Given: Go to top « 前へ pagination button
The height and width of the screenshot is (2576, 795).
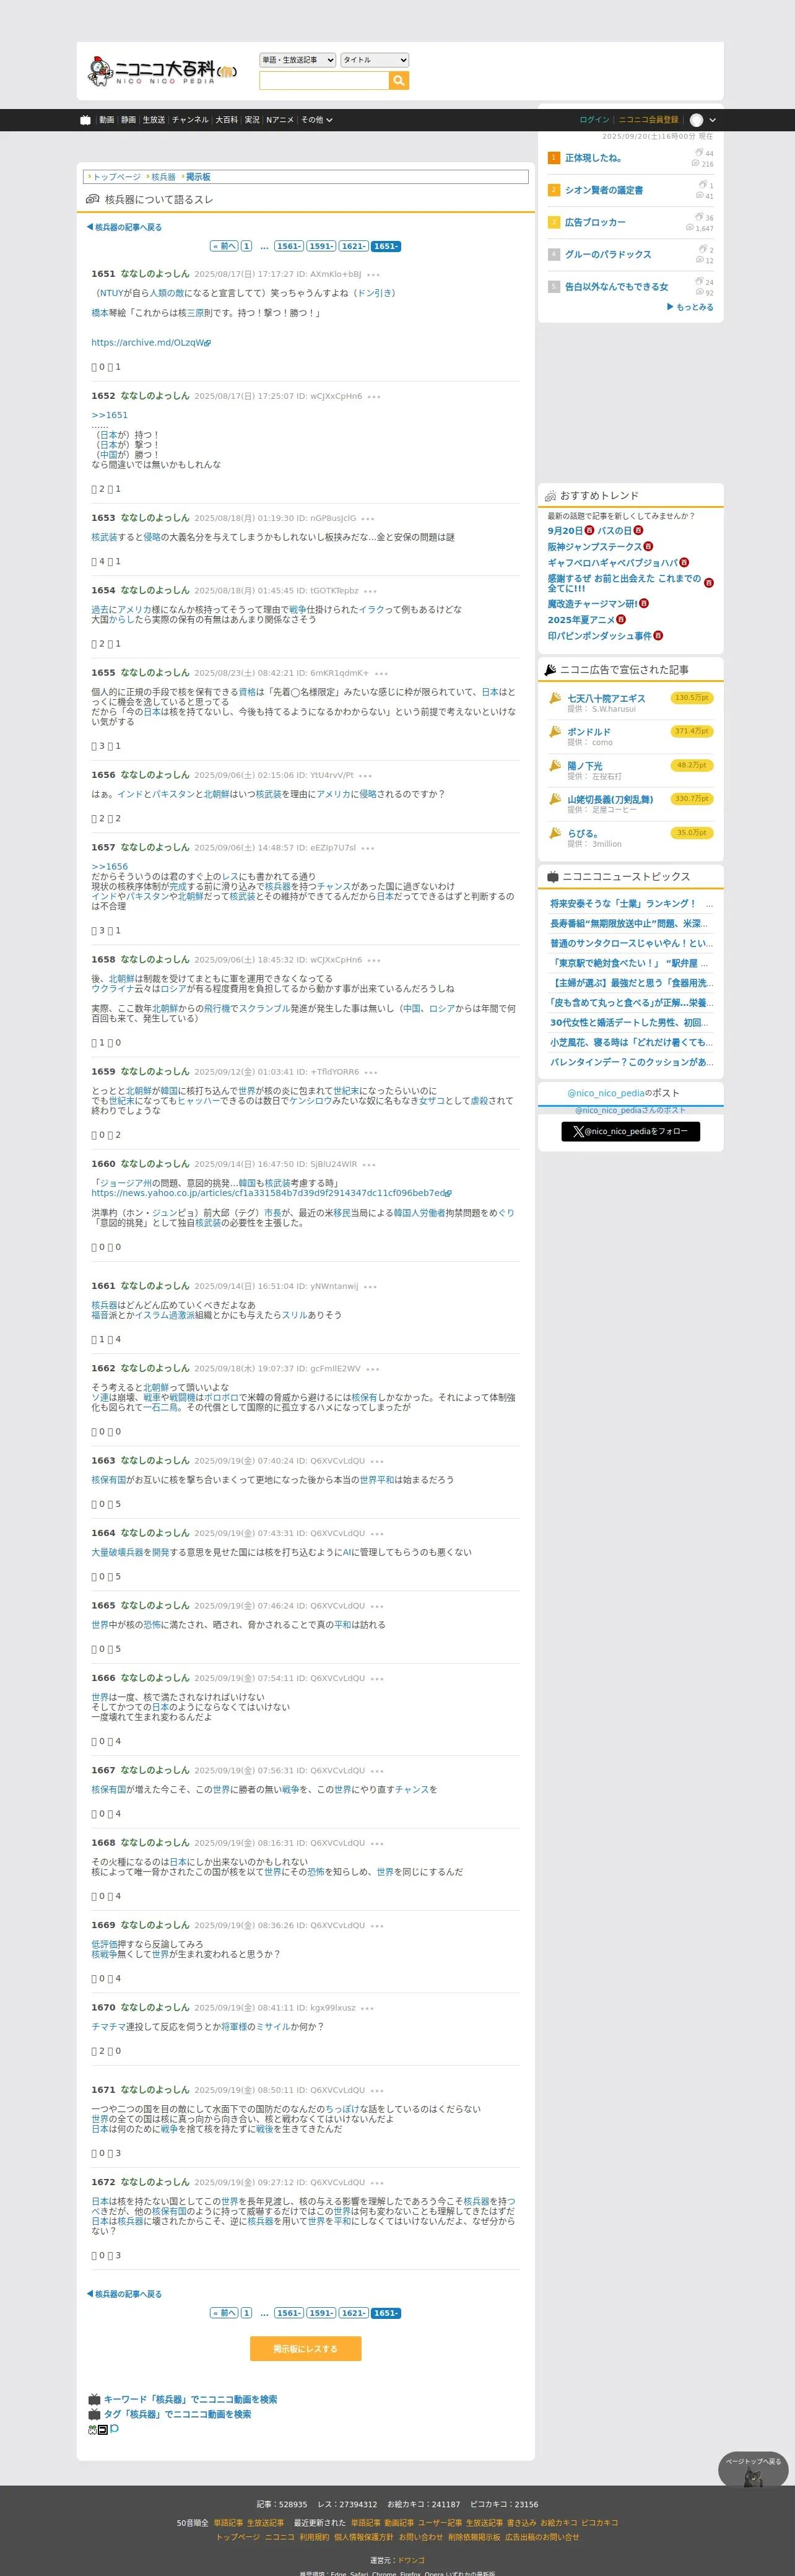Looking at the screenshot, I should click(224, 246).
